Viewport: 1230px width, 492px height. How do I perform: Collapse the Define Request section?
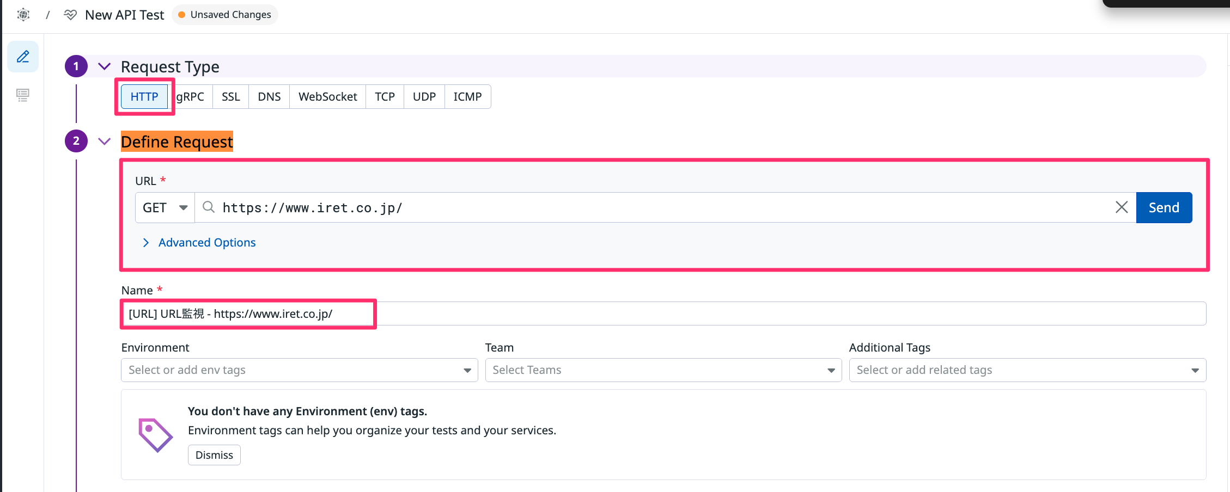point(104,142)
